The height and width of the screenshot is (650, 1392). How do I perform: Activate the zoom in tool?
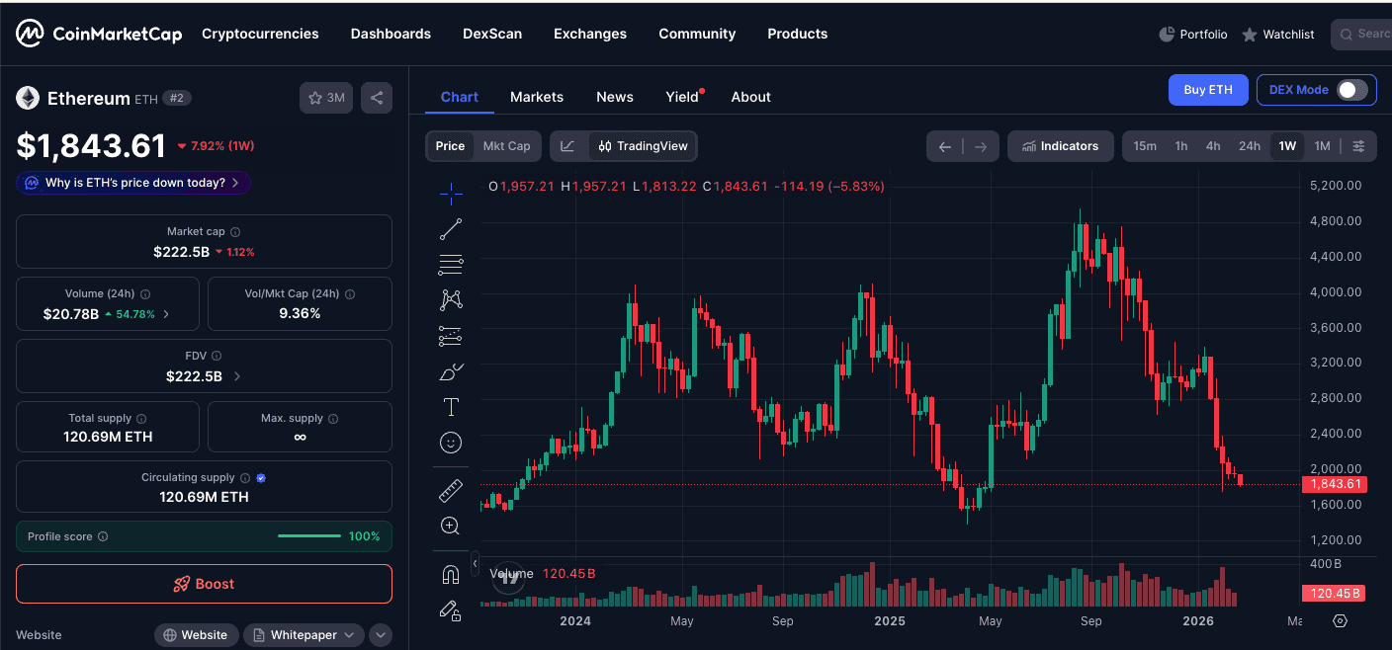pyautogui.click(x=451, y=526)
